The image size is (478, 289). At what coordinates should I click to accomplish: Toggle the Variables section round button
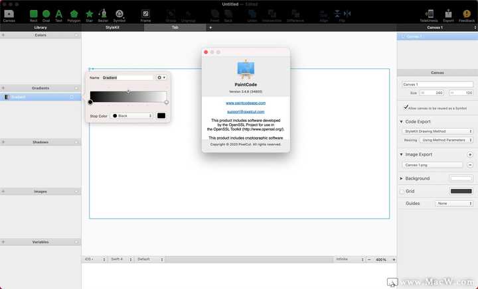pos(76,242)
